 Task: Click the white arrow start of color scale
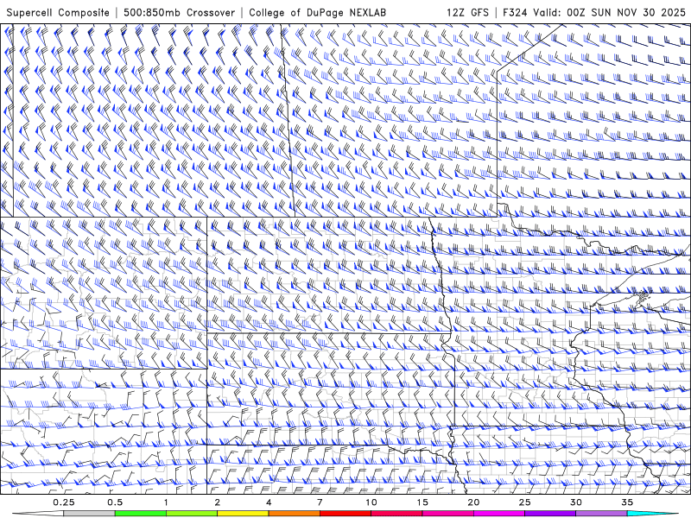pyautogui.click(x=38, y=514)
